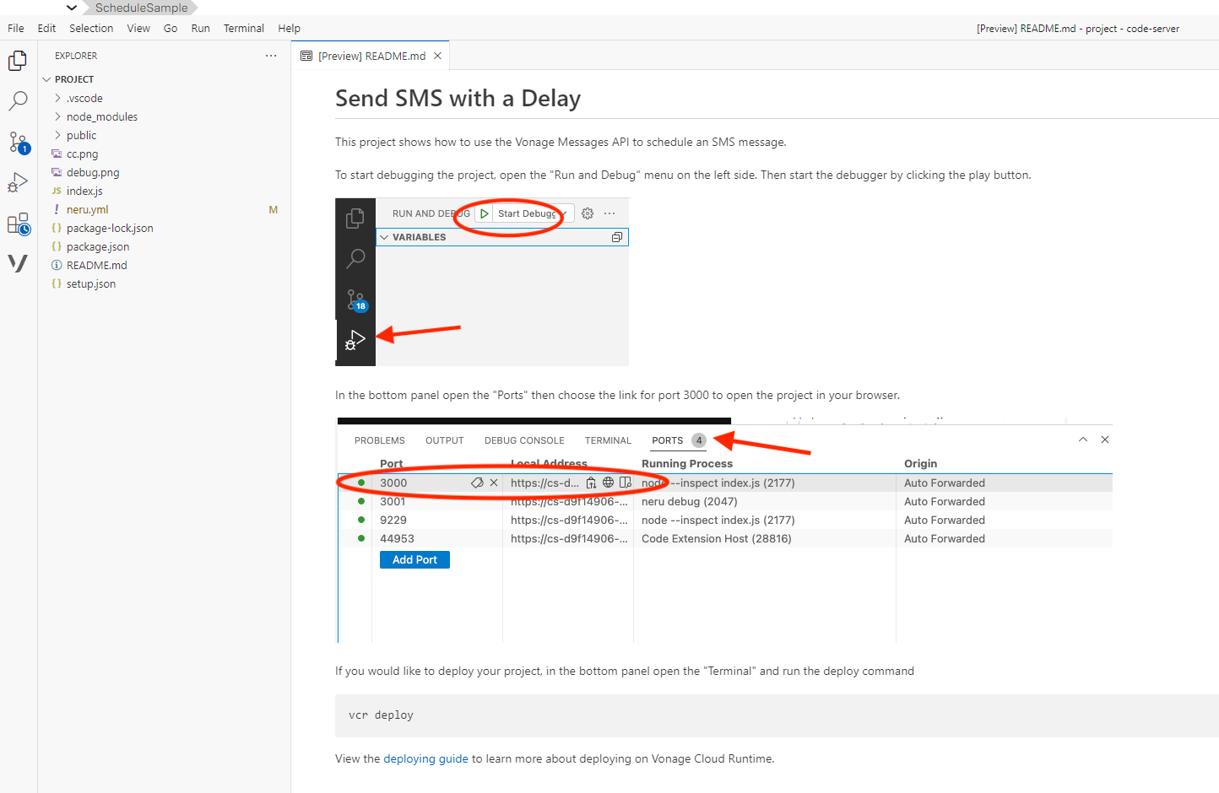Click the preview icon on README.md tab
Viewport: 1219px width, 793px height.
[x=306, y=56]
